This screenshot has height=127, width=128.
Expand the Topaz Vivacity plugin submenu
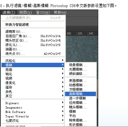(x=33, y=116)
